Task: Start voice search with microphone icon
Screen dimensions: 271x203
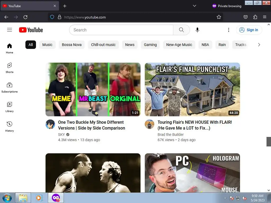Action: [x=197, y=30]
